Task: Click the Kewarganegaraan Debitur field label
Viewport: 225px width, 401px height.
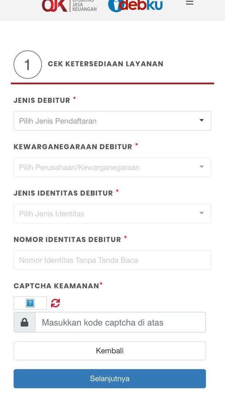Action: [73, 147]
